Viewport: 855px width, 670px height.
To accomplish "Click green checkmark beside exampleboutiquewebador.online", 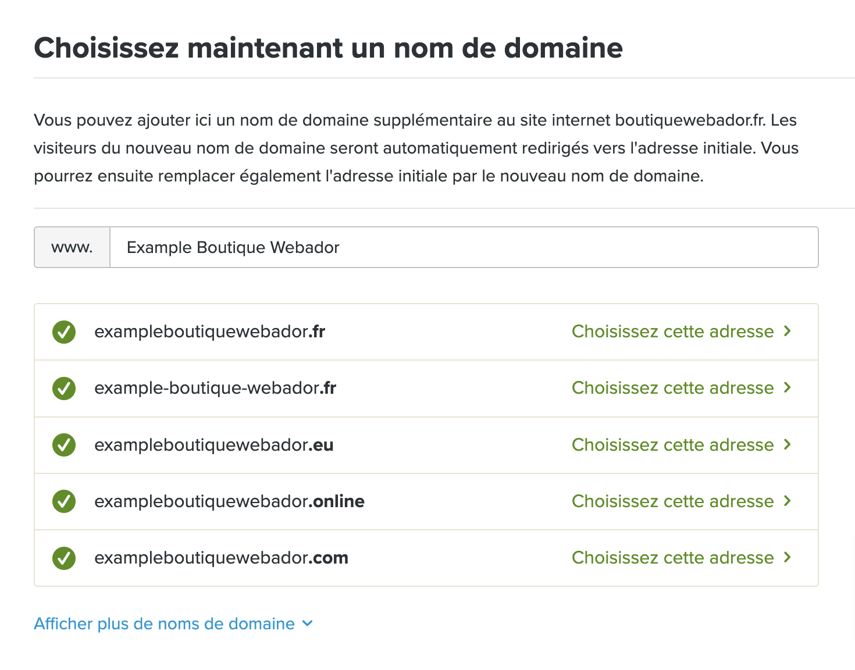I will click(x=64, y=501).
